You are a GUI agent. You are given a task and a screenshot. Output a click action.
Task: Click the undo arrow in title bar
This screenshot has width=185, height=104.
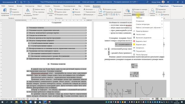(x=24, y=2)
